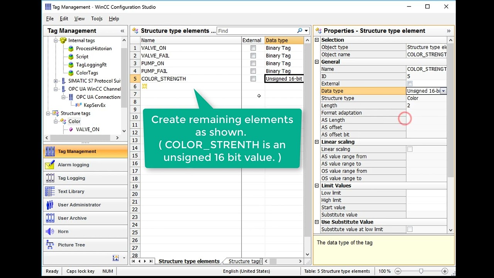The width and height of the screenshot is (494, 278).
Task: Toggle External checkbox for PUMP_FAIL
Action: pyautogui.click(x=253, y=71)
